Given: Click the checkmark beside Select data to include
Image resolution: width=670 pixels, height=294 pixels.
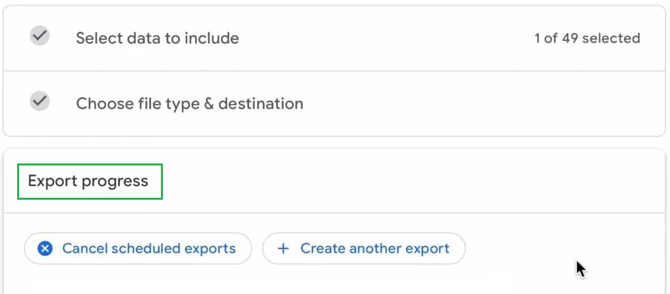Looking at the screenshot, I should (x=40, y=36).
